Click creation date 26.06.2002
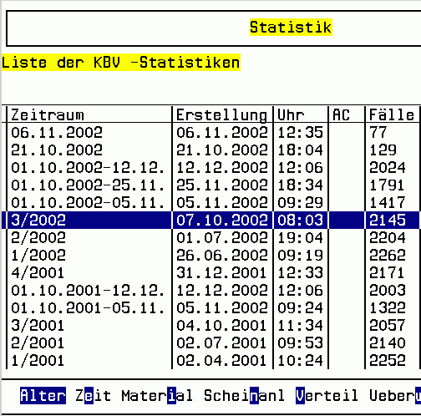This screenshot has height=416, width=421. click(x=222, y=255)
